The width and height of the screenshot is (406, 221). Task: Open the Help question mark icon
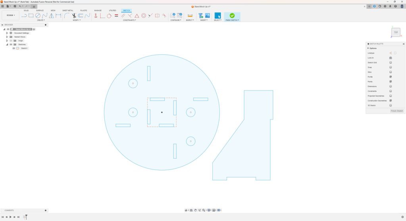[395, 6]
